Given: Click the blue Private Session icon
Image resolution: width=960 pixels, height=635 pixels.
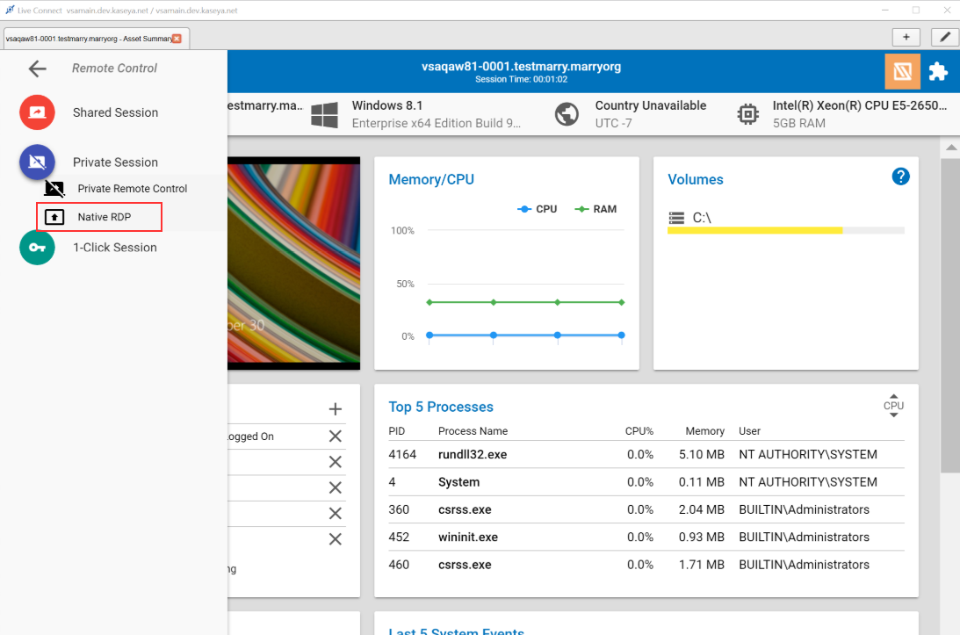Looking at the screenshot, I should click(38, 162).
